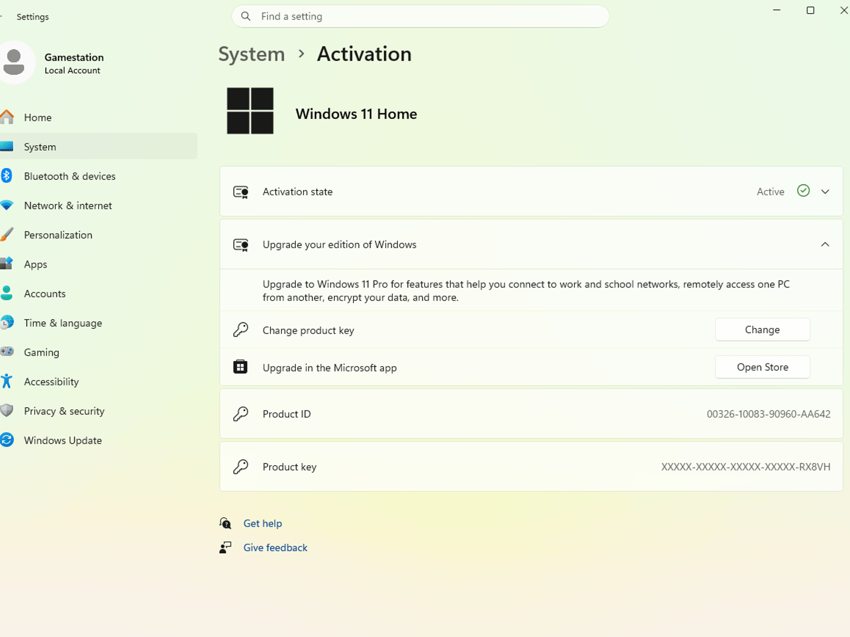This screenshot has width=850, height=637.
Task: Click the search magnifier icon
Action: tap(246, 16)
